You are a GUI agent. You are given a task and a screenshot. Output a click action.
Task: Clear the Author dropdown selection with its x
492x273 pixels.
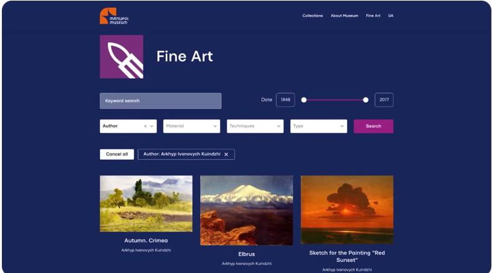145,126
